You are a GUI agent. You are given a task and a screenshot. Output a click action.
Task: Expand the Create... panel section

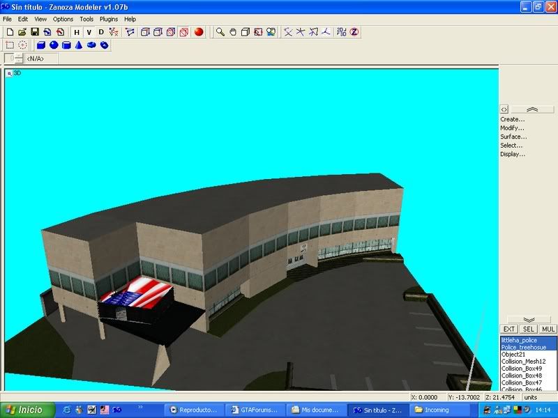(x=512, y=119)
